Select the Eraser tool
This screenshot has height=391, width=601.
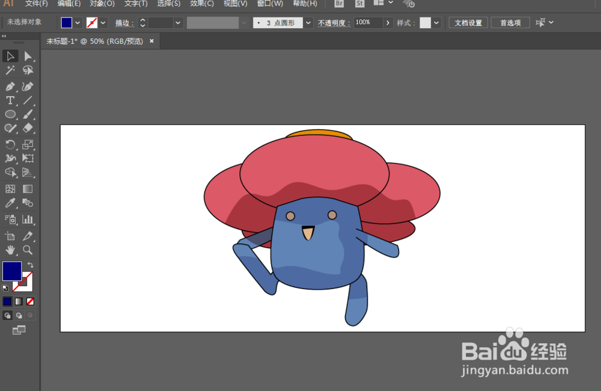click(x=28, y=128)
